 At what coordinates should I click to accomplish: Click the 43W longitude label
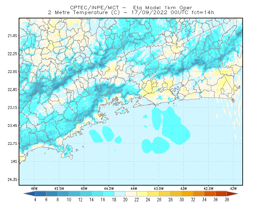coord(184,189)
